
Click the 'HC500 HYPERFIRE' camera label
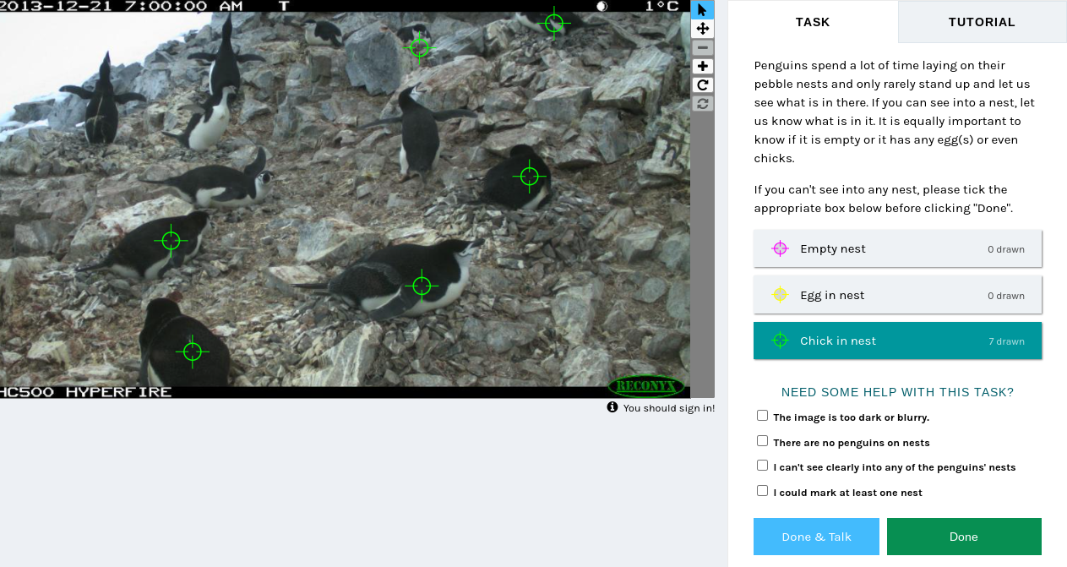pyautogui.click(x=86, y=392)
